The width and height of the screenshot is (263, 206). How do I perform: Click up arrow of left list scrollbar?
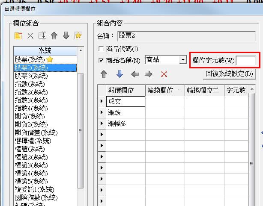[x=81, y=50]
